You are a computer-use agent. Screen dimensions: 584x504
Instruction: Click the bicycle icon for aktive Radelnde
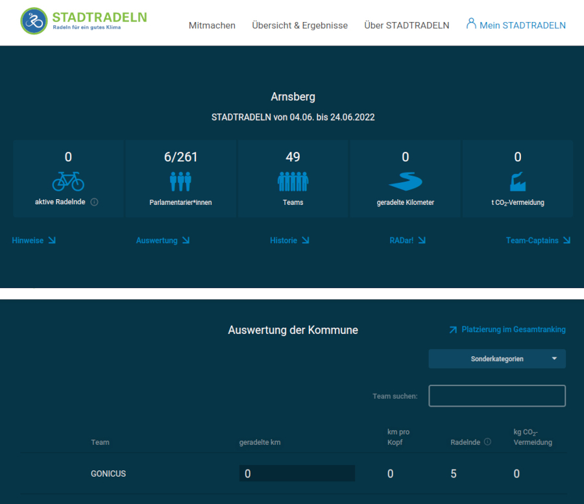pyautogui.click(x=68, y=181)
